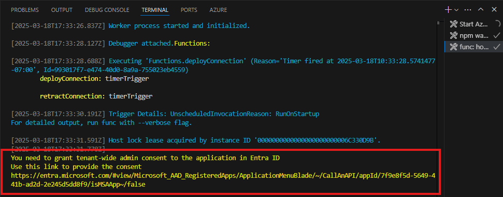Open the entra.microsoft.com consent link

[x=223, y=180]
